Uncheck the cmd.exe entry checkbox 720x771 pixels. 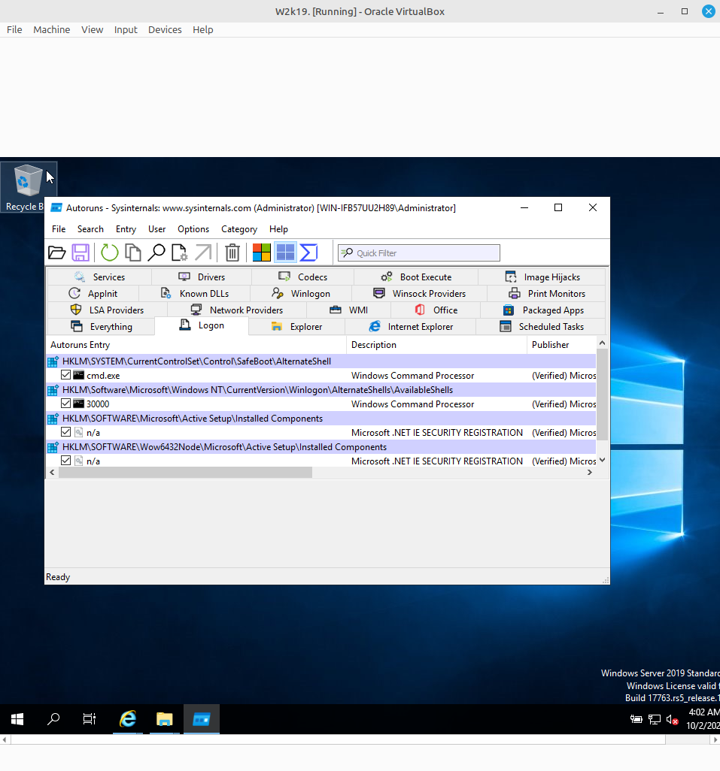tap(66, 375)
